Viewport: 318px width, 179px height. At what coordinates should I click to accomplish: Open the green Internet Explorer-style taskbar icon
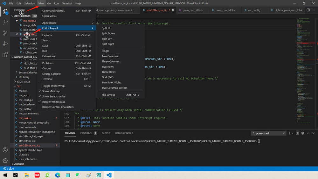click(47, 175)
